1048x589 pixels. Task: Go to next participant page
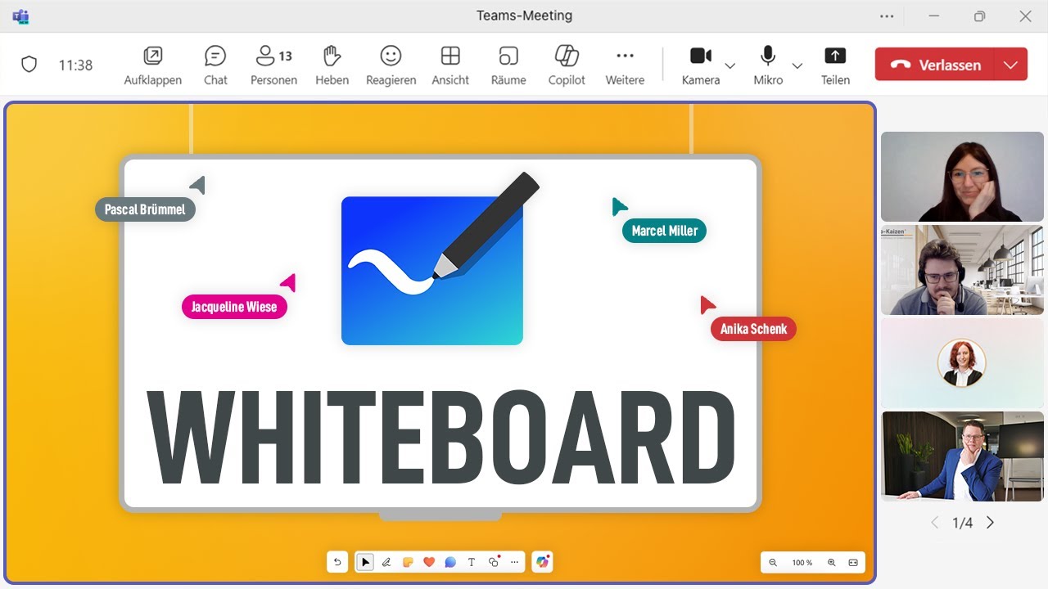pos(990,523)
